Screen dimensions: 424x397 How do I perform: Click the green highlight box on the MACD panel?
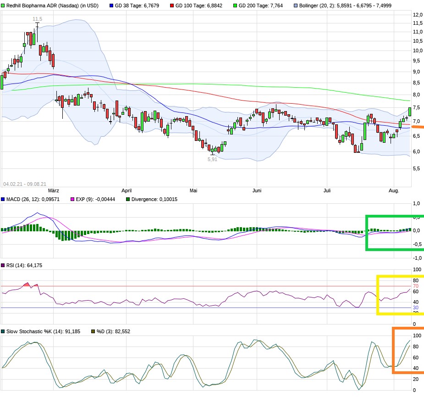pyautogui.click(x=394, y=232)
